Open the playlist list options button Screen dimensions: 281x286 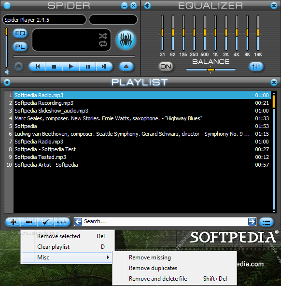pos(266,222)
